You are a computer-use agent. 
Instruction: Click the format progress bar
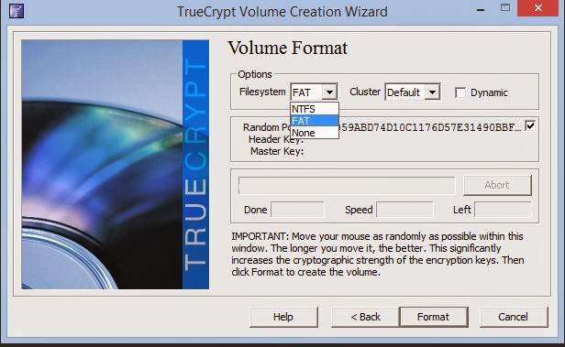[347, 186]
